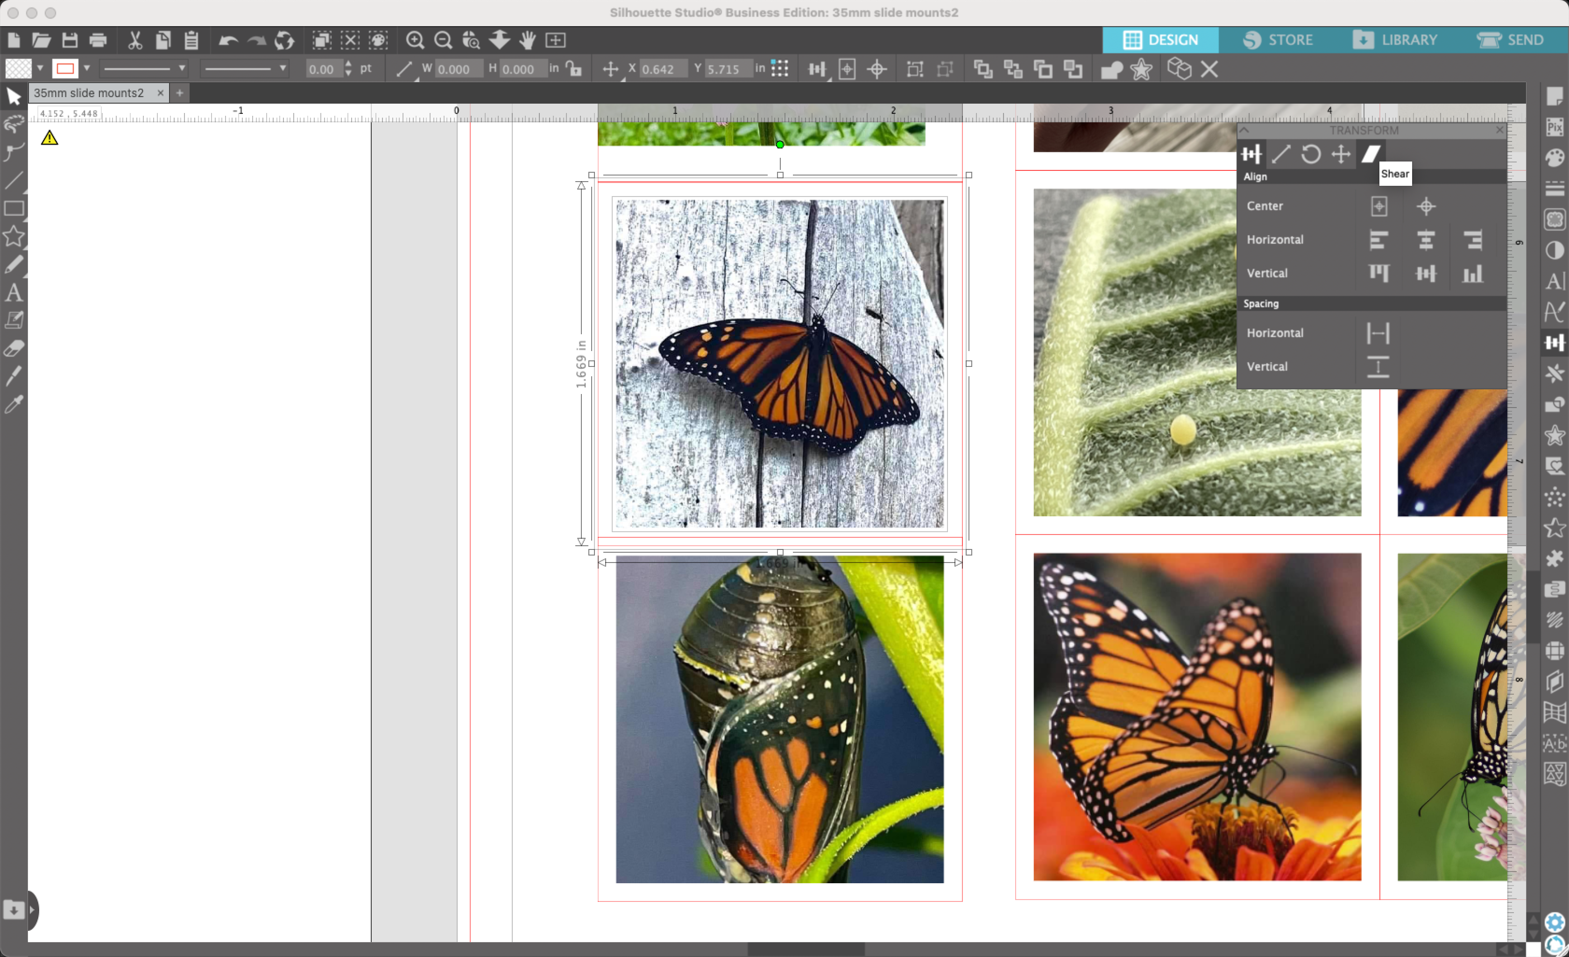
Task: Pick the Eraser tool
Action: (x=14, y=348)
